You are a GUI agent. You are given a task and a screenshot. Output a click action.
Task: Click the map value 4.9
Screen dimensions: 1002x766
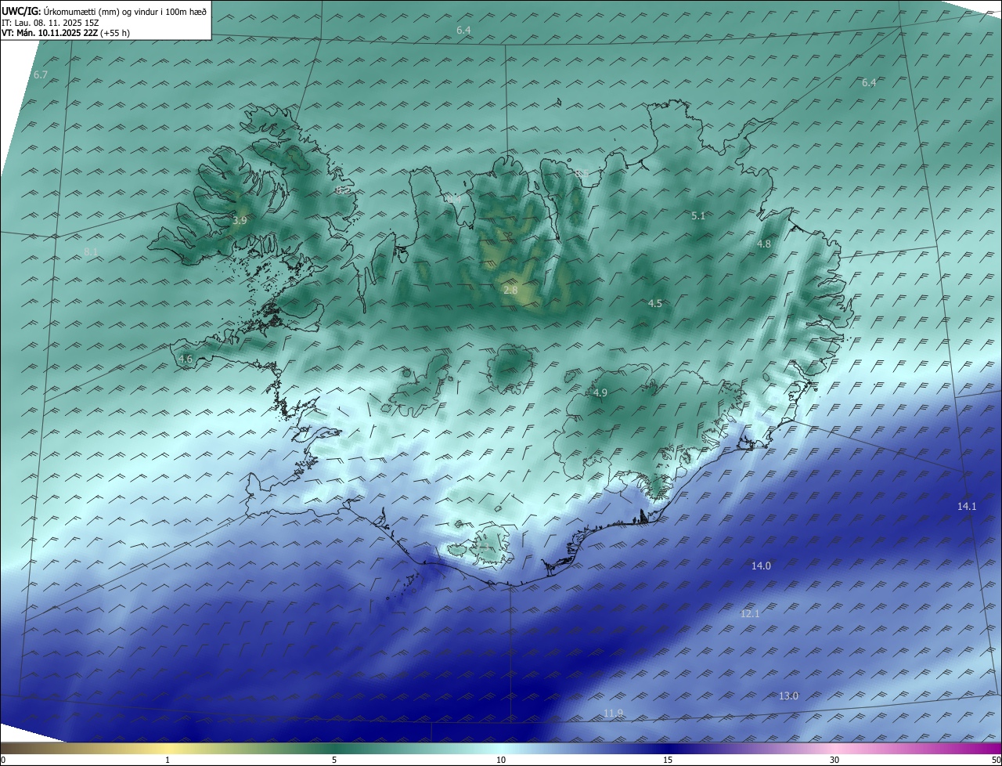click(600, 392)
